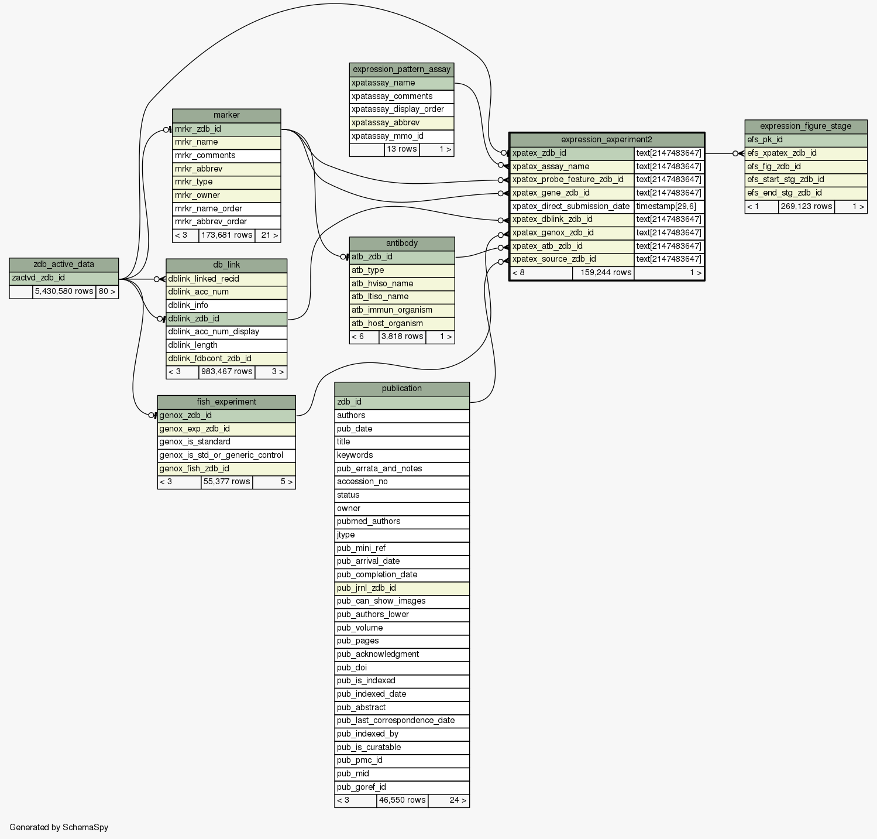This screenshot has width=877, height=839.
Task: Click the mrkr_zdb_id primary key column
Action: 226,129
